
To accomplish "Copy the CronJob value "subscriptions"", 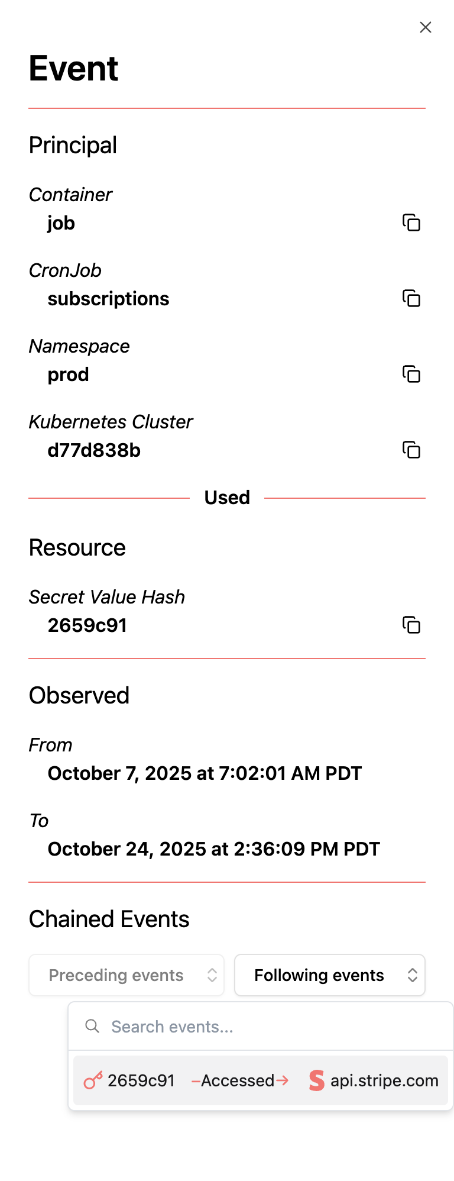I will (x=412, y=299).
